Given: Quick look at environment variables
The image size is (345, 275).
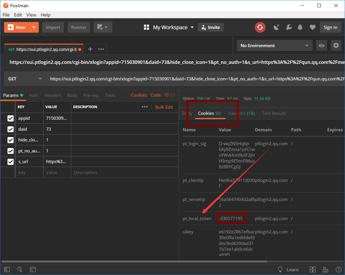Looking at the screenshot, I should click(x=322, y=46).
